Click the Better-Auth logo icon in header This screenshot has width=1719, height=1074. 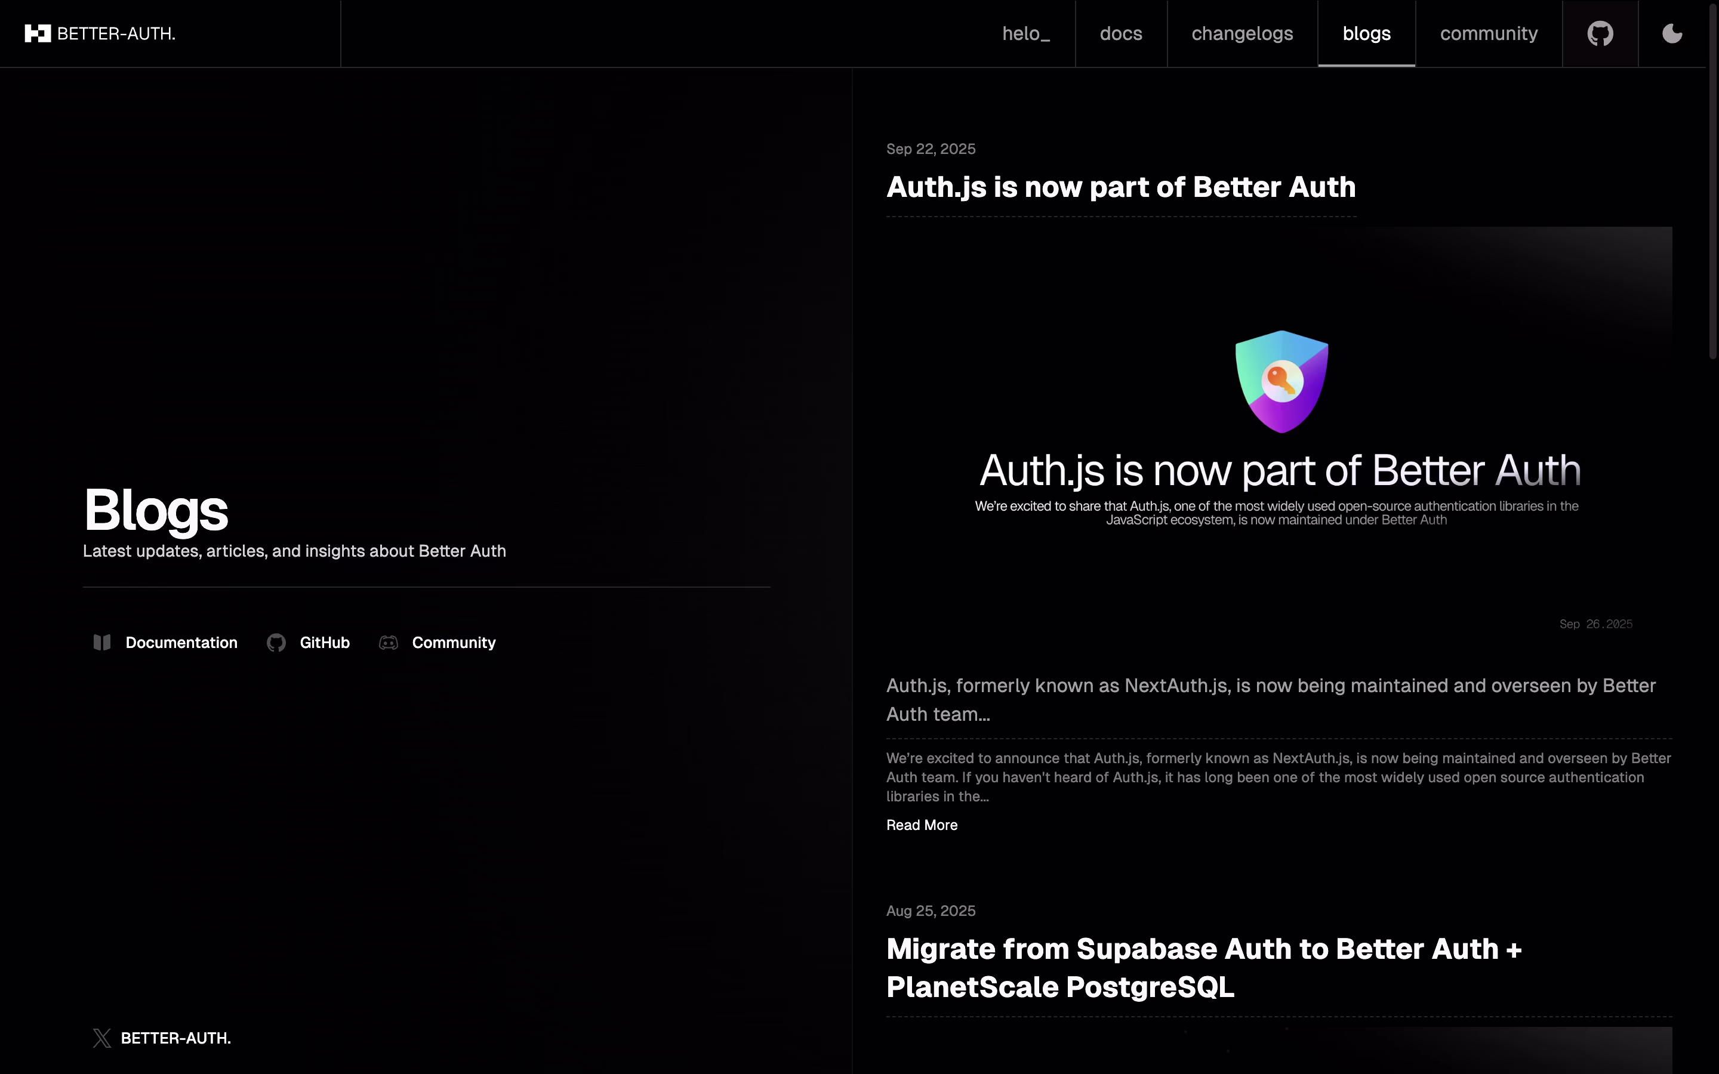click(x=38, y=33)
